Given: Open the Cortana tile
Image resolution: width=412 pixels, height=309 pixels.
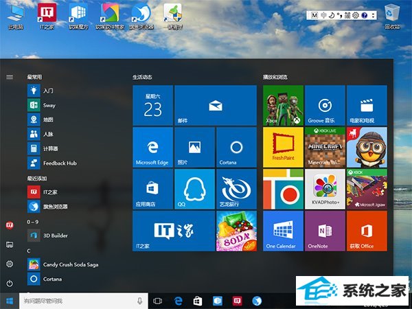Looking at the screenshot, I should [236, 147].
